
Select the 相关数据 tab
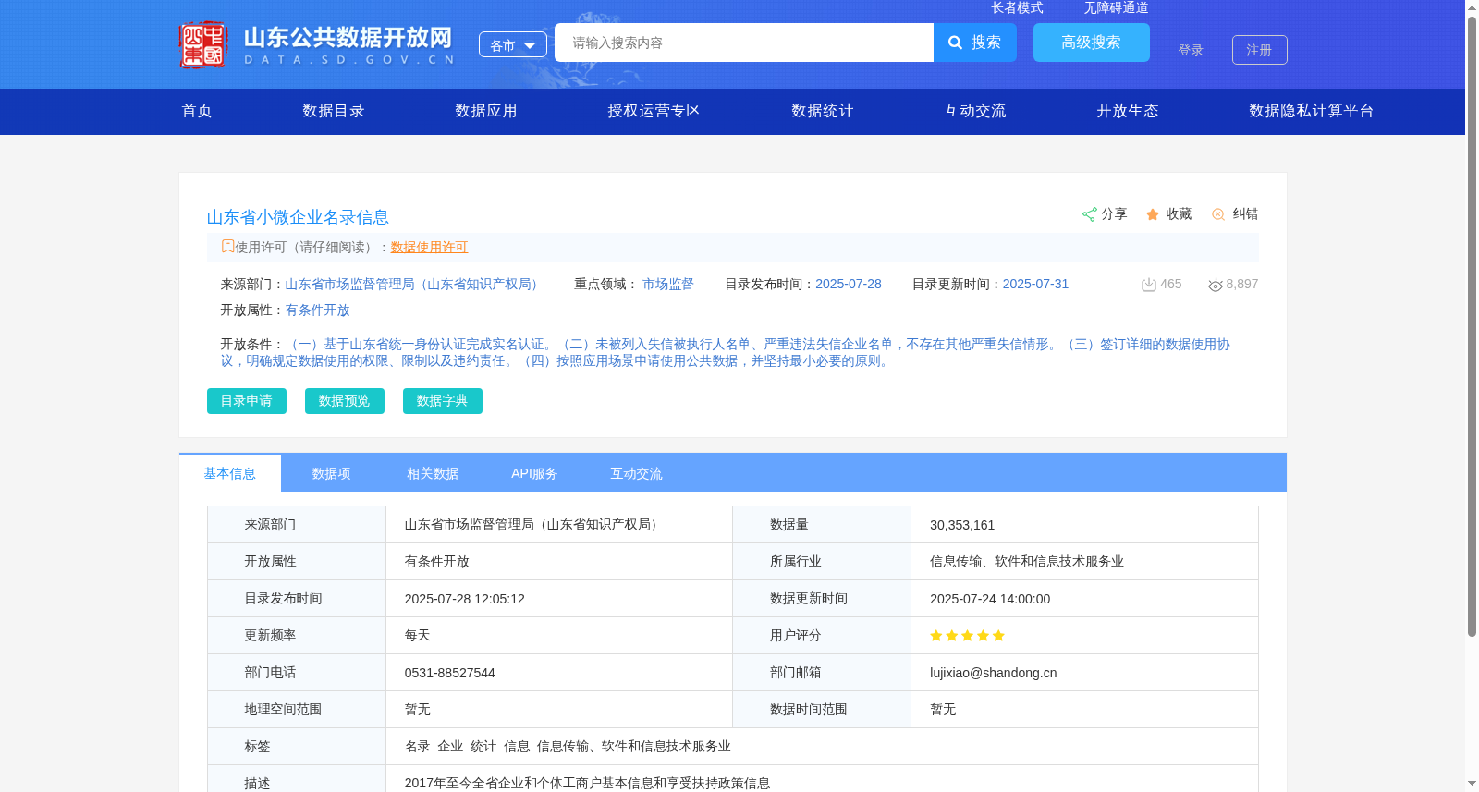[434, 473]
